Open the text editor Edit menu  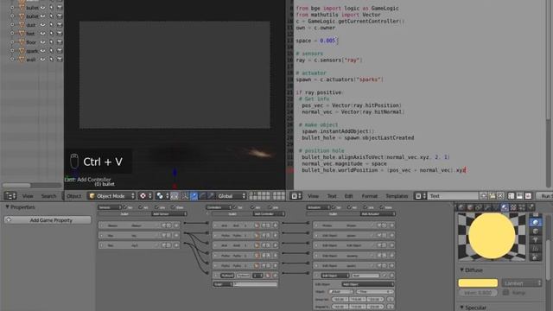coord(348,196)
